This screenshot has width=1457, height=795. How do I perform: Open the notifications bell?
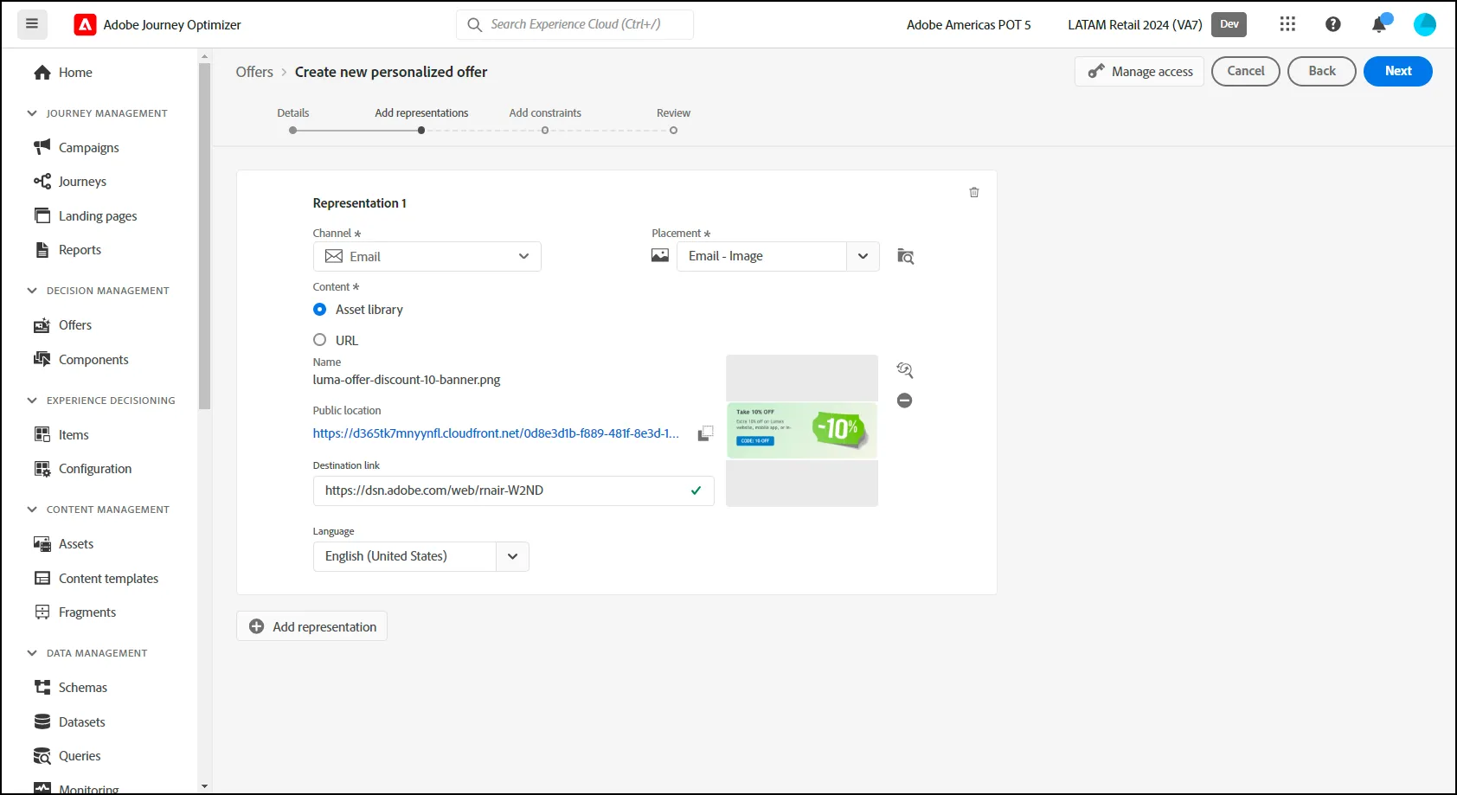pyautogui.click(x=1379, y=24)
